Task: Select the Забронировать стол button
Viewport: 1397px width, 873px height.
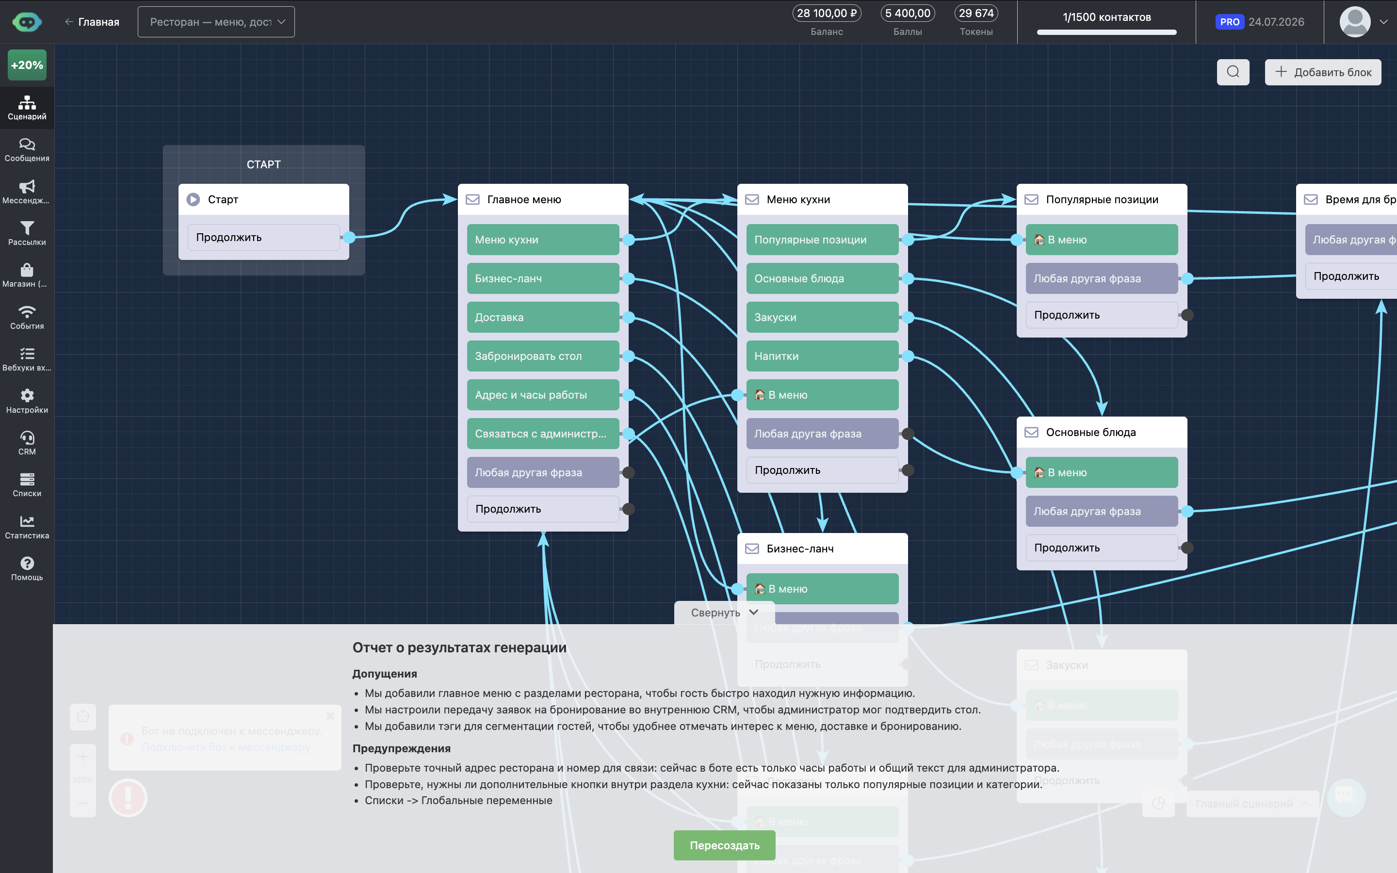Action: pyautogui.click(x=543, y=356)
